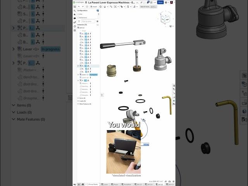Select the brass L-shaped tube part
Image resolution: width=248 pixels, height=186 pixels.
[x=167, y=105]
